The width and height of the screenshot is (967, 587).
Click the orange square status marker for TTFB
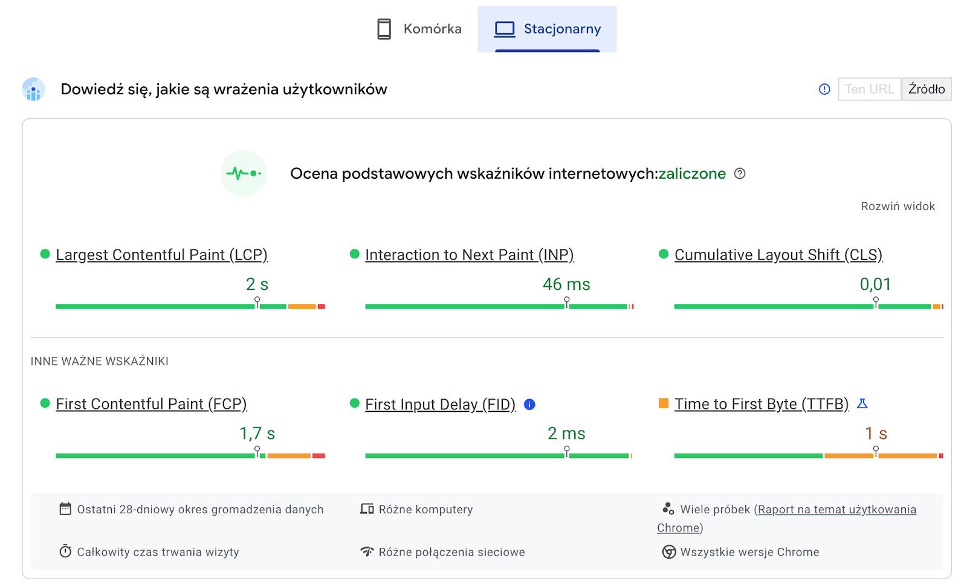pyautogui.click(x=664, y=403)
